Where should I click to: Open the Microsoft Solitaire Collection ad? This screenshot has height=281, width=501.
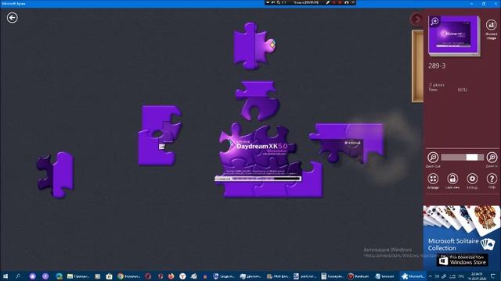click(x=462, y=237)
